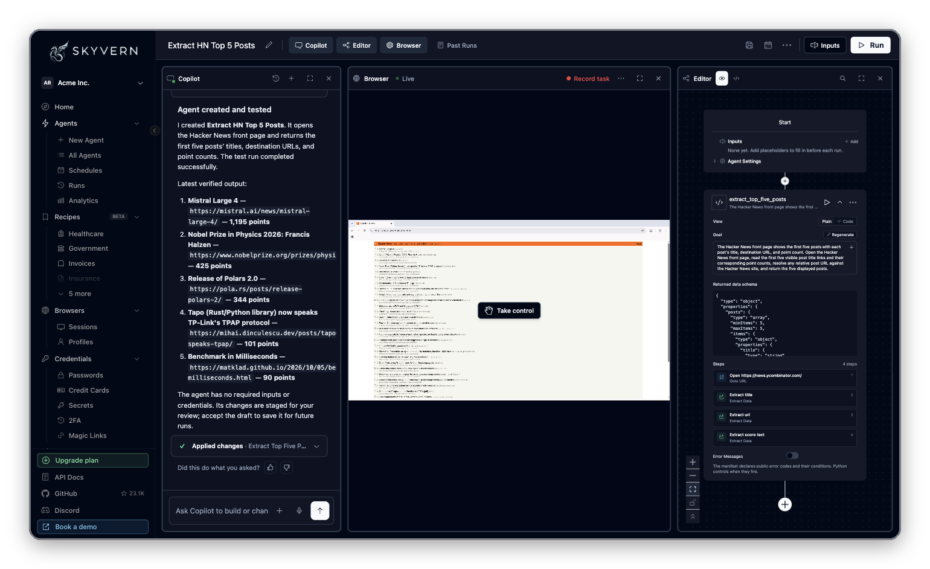The height and width of the screenshot is (569, 930).
Task: Focus the Ask Copilot input field
Action: click(x=222, y=511)
